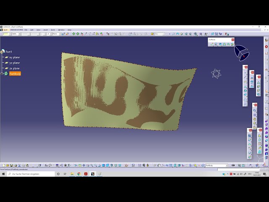Image resolution: width=269 pixels, height=202 pixels.
Task: Open the File menu
Action: (26, 30)
